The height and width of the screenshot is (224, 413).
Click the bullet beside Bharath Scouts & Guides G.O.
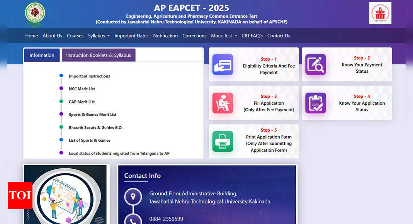[61, 127]
